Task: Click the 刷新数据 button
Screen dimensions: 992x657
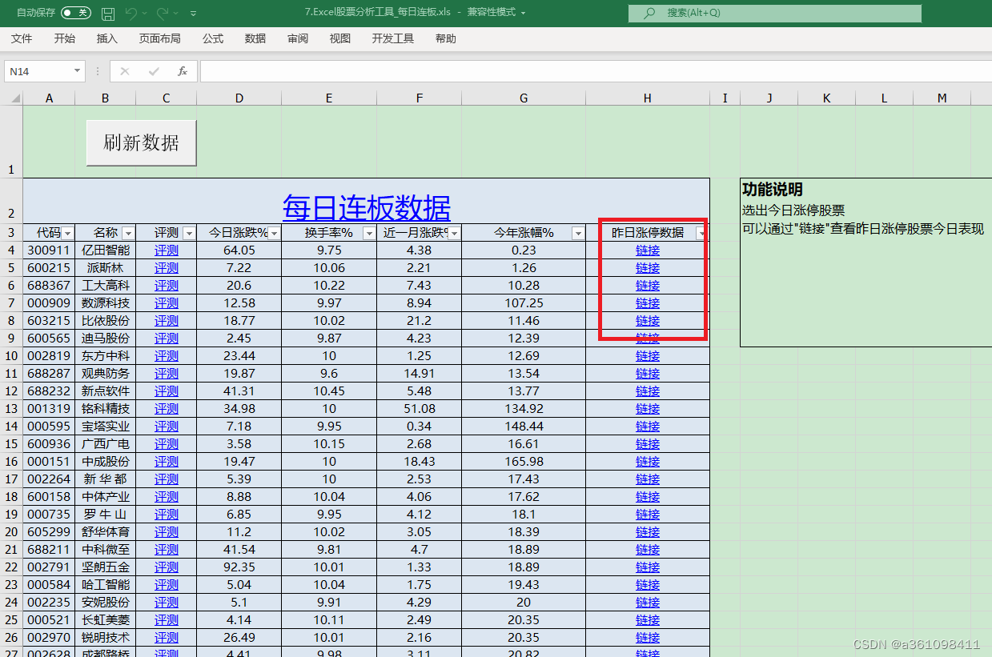Action: 141,143
